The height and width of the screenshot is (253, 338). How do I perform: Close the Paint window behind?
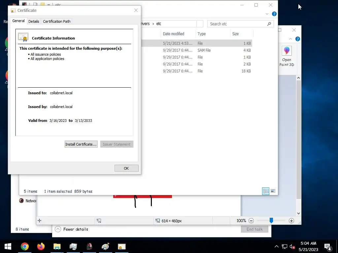(x=294, y=30)
